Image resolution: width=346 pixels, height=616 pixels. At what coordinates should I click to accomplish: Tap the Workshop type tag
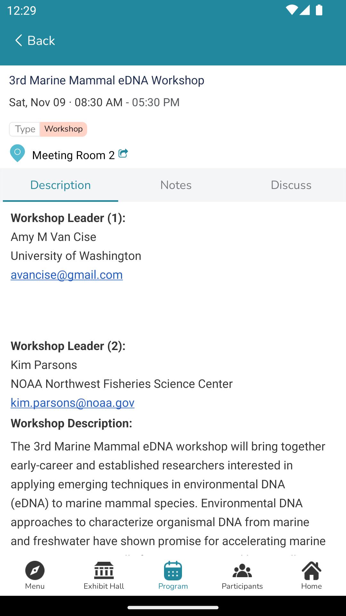pyautogui.click(x=63, y=129)
